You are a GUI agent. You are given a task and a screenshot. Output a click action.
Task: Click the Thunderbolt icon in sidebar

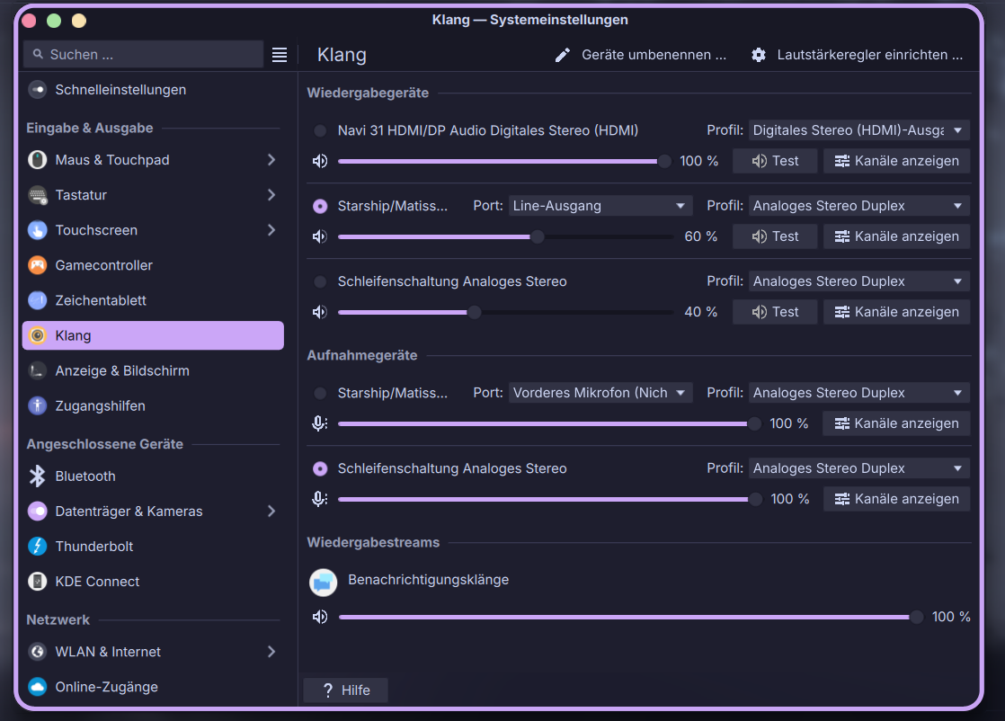tap(38, 546)
